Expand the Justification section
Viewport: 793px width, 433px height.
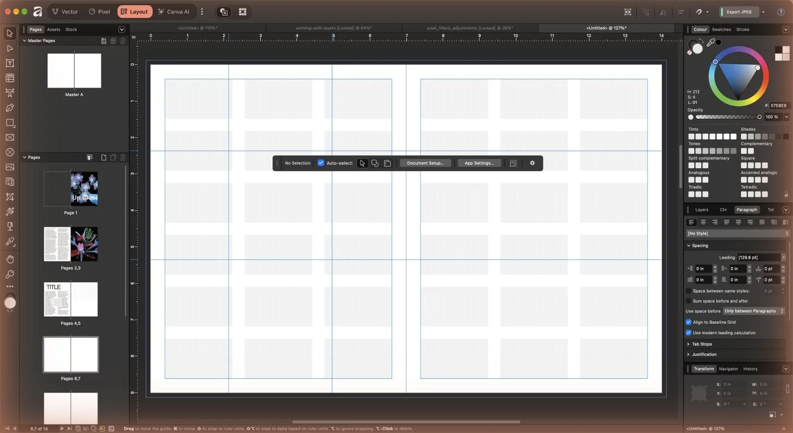point(688,354)
